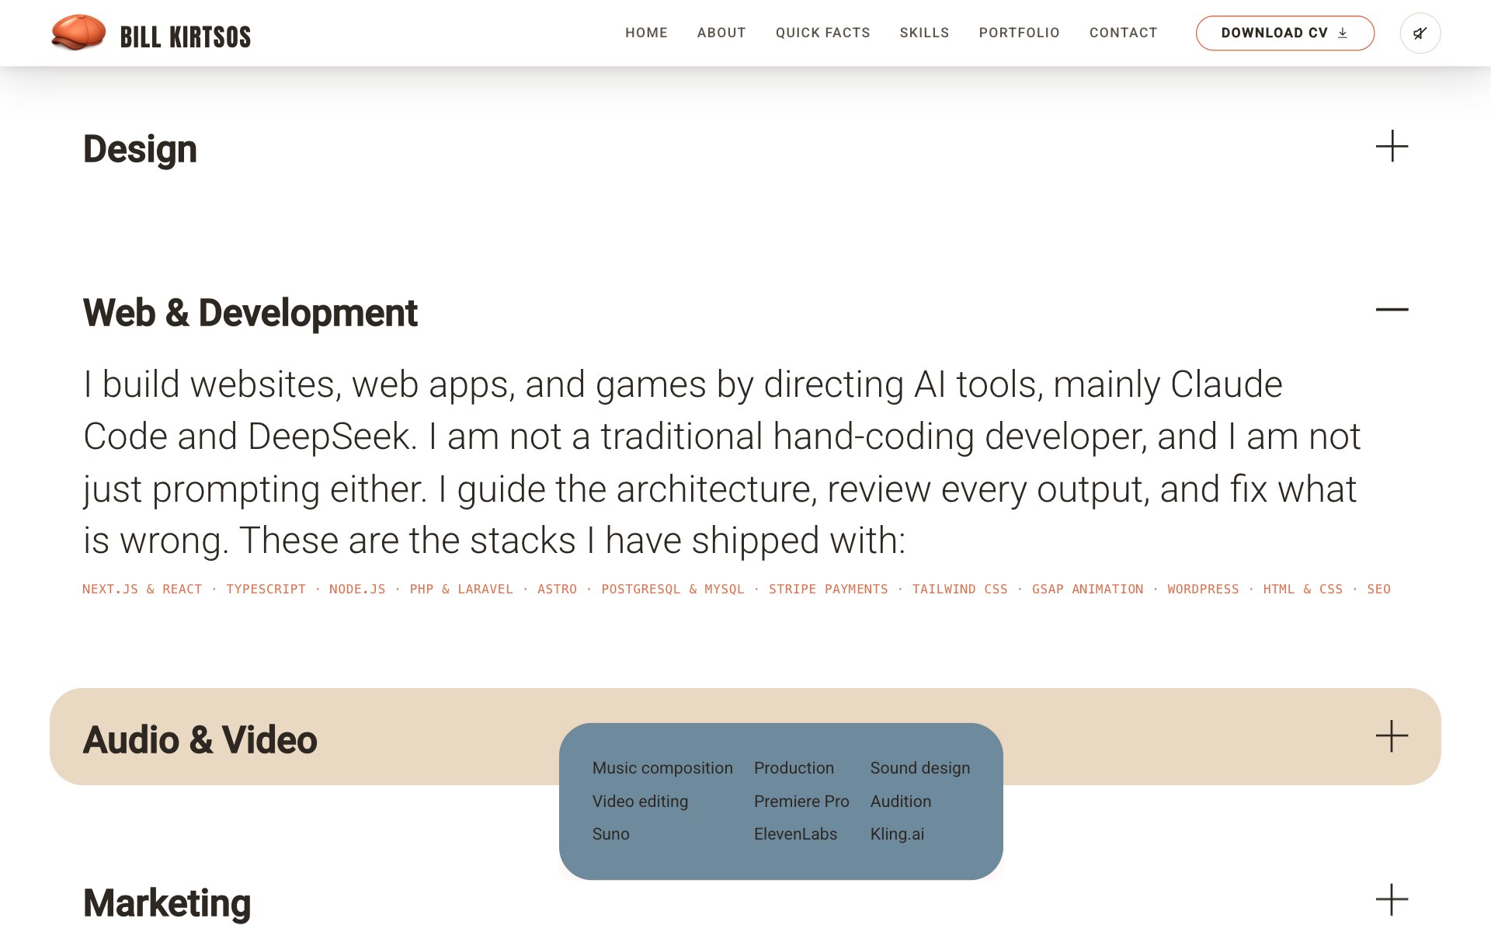1491x932 pixels.
Task: Go to the About nav item
Action: (721, 33)
